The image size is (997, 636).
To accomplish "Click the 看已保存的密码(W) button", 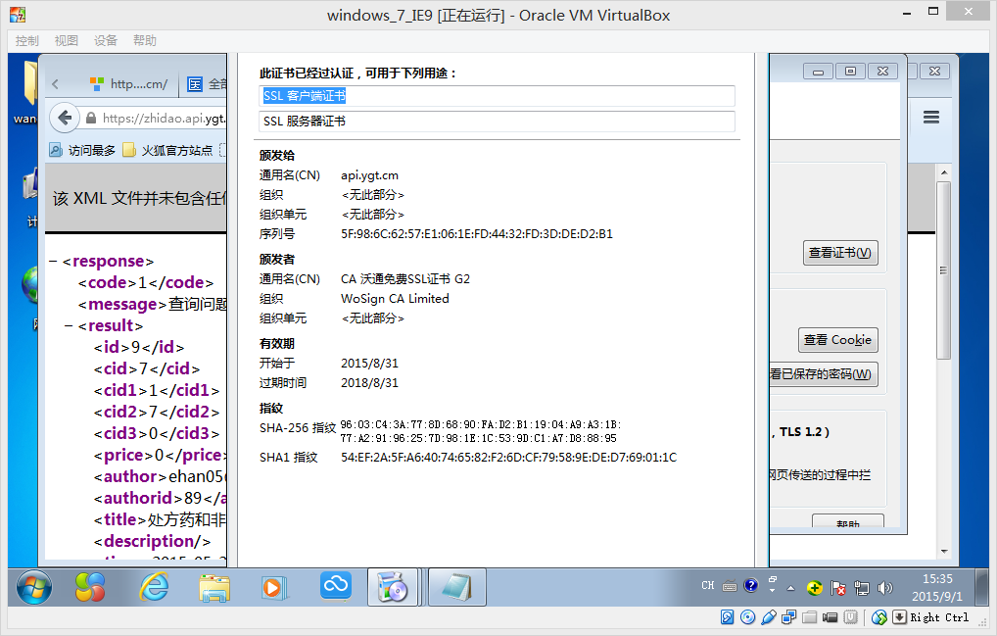I will [824, 374].
